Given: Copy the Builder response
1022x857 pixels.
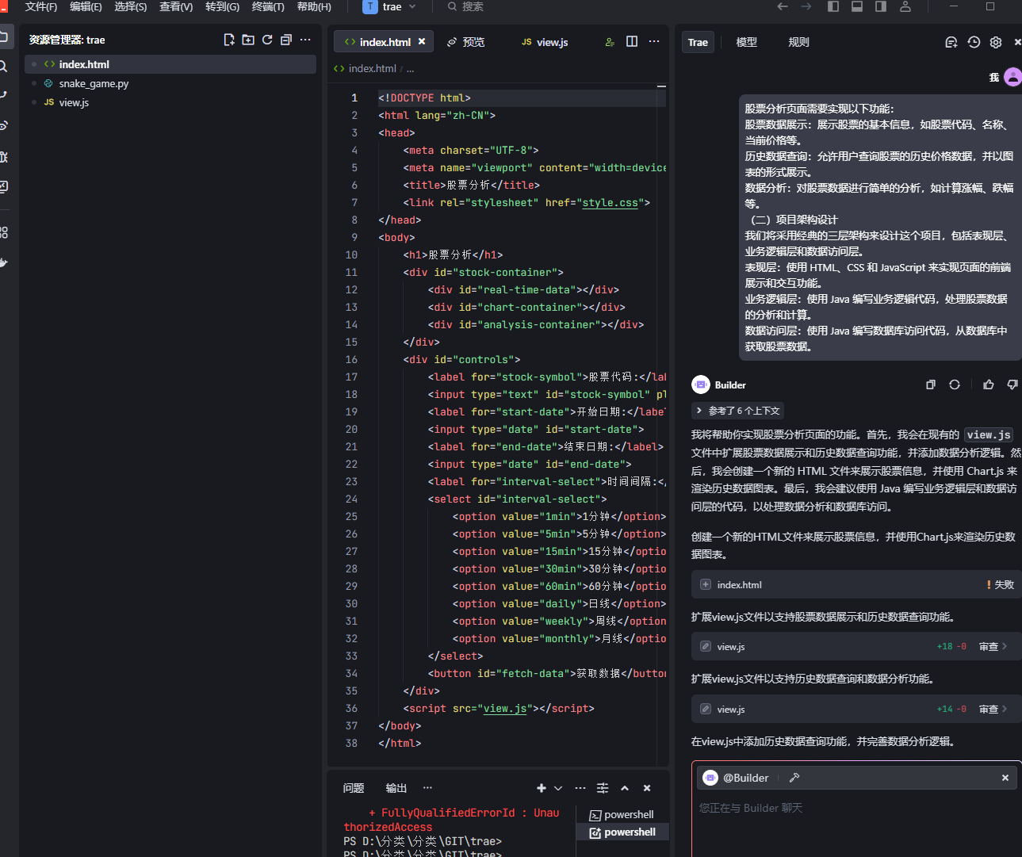Looking at the screenshot, I should pyautogui.click(x=931, y=385).
